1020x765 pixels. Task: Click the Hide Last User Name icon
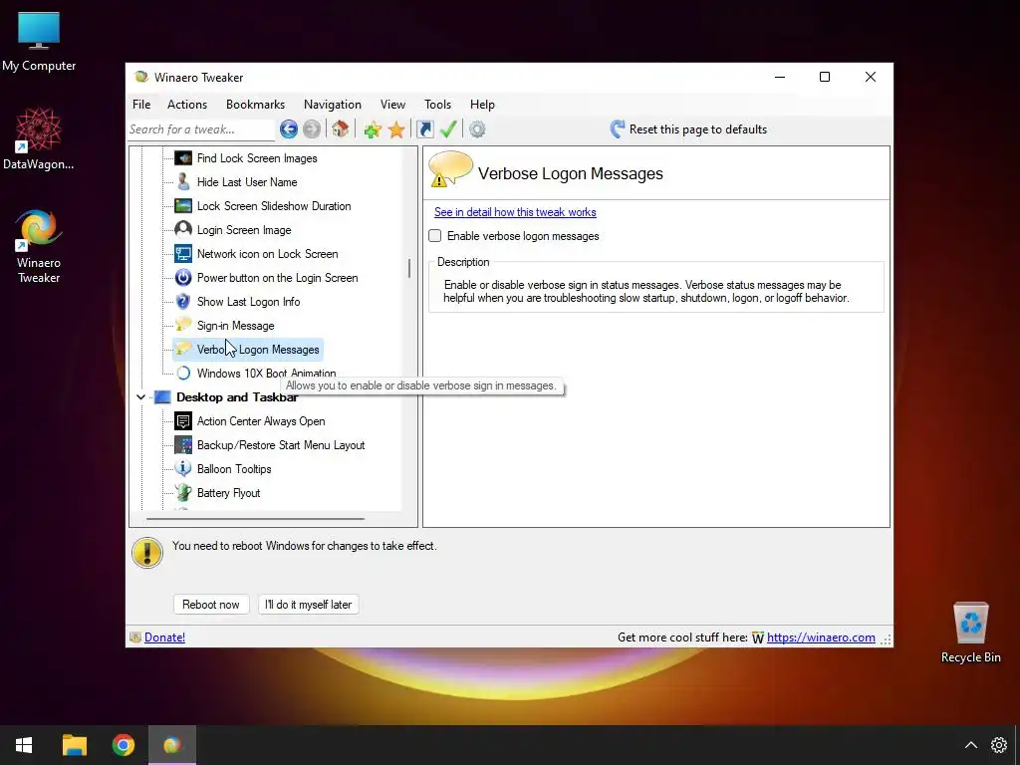coord(183,182)
